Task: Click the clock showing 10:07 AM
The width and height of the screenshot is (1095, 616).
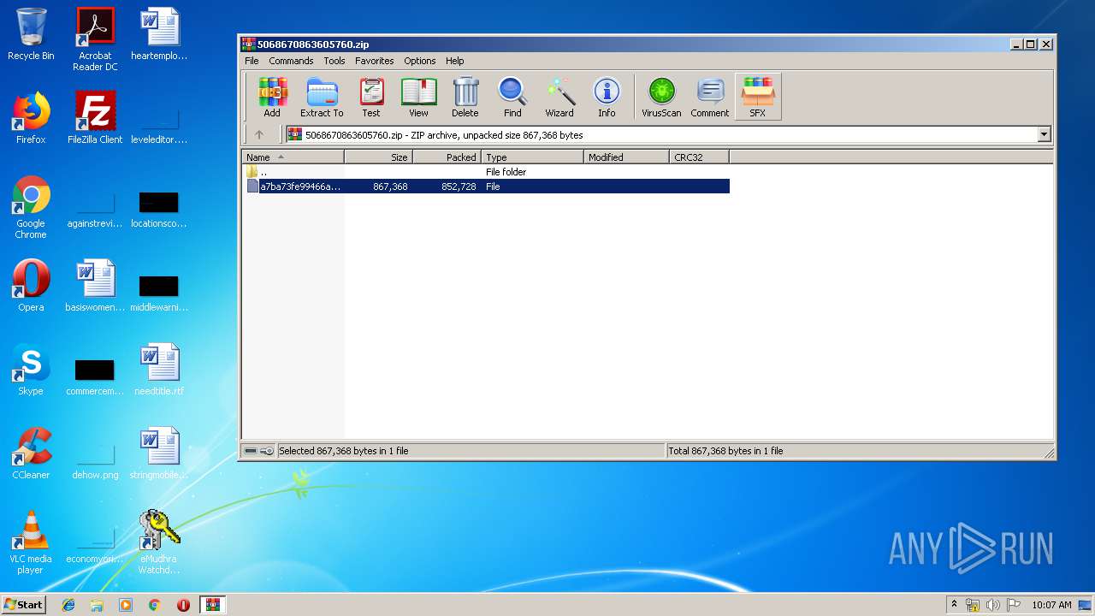Action: [1051, 605]
